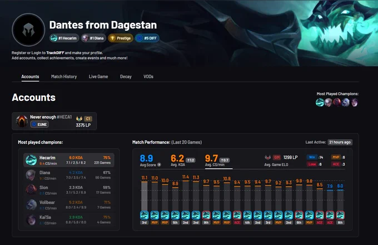
Task: Click the Challenger rank emblem icon
Action: (x=79, y=119)
